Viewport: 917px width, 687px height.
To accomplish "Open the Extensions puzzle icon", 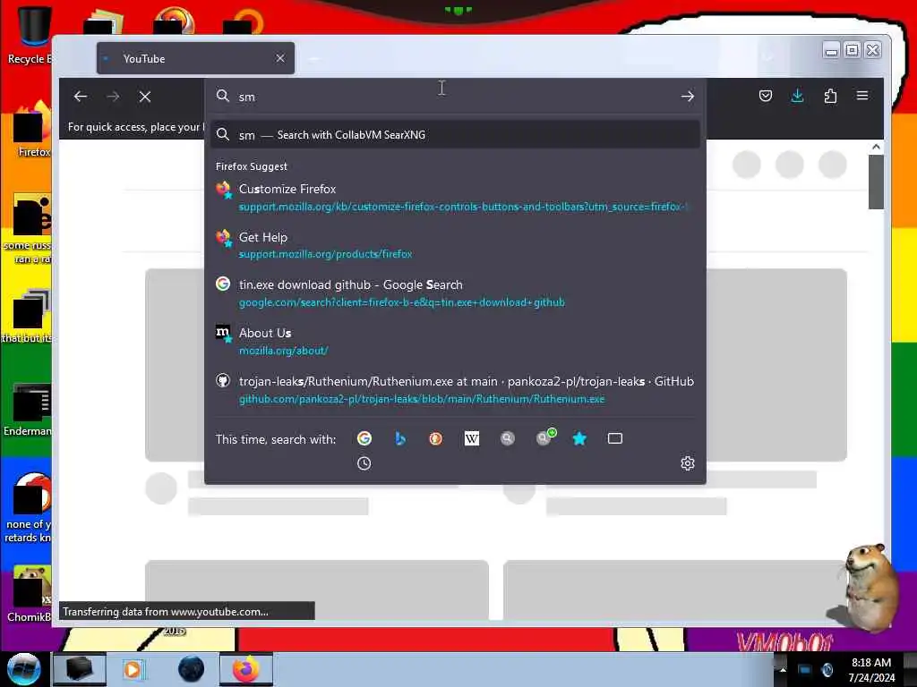I will tap(830, 96).
